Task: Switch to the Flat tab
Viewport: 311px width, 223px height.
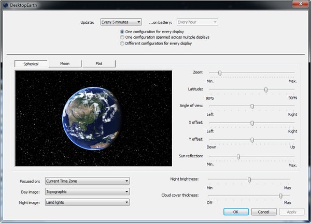Action: pyautogui.click(x=98, y=64)
